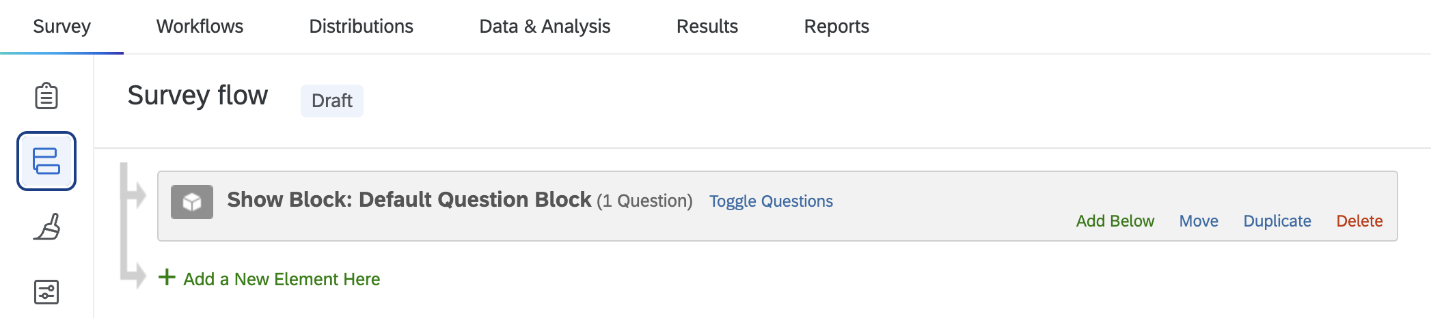The image size is (1431, 318).
Task: Duplicate the Default Question Block
Action: pyautogui.click(x=1277, y=221)
